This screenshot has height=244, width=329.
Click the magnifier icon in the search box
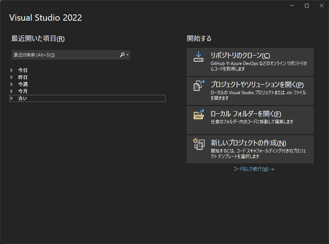[122, 55]
